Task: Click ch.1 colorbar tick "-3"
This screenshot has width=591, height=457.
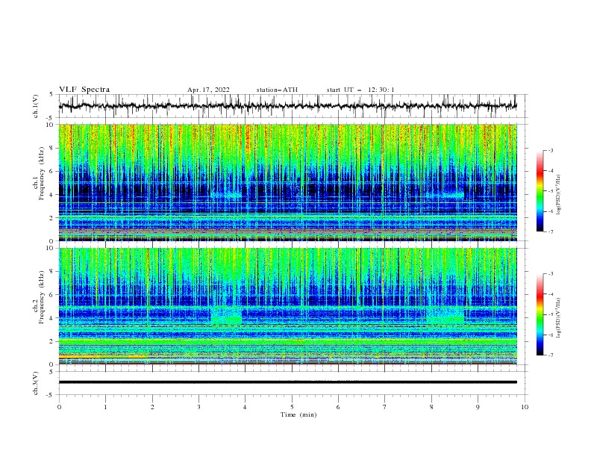Action: point(551,150)
